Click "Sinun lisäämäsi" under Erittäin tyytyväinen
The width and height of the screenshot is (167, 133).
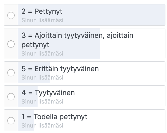pyautogui.click(x=42, y=77)
